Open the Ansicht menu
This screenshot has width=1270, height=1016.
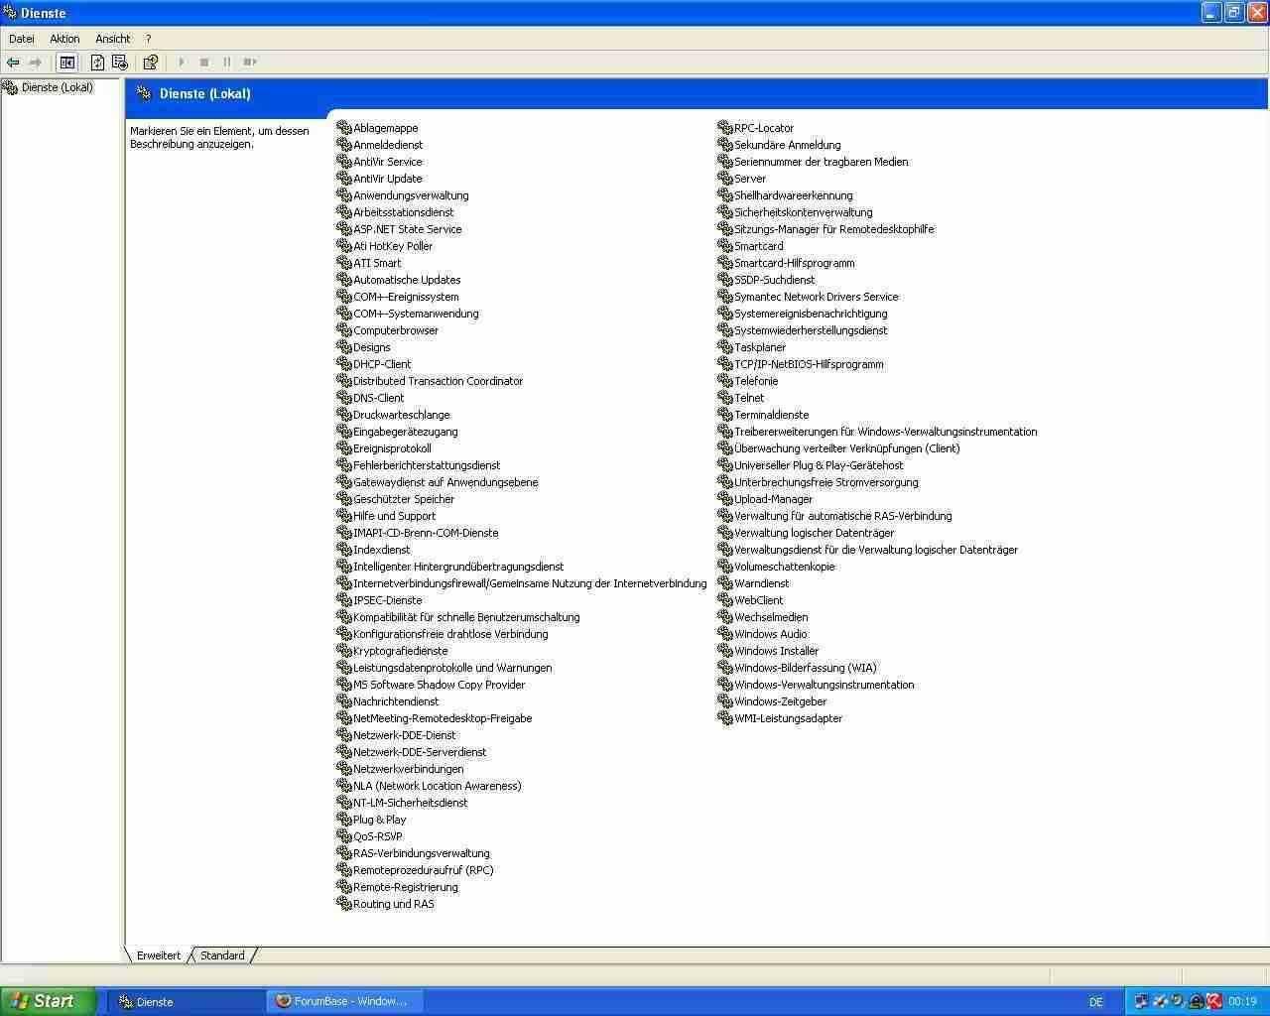pos(113,39)
